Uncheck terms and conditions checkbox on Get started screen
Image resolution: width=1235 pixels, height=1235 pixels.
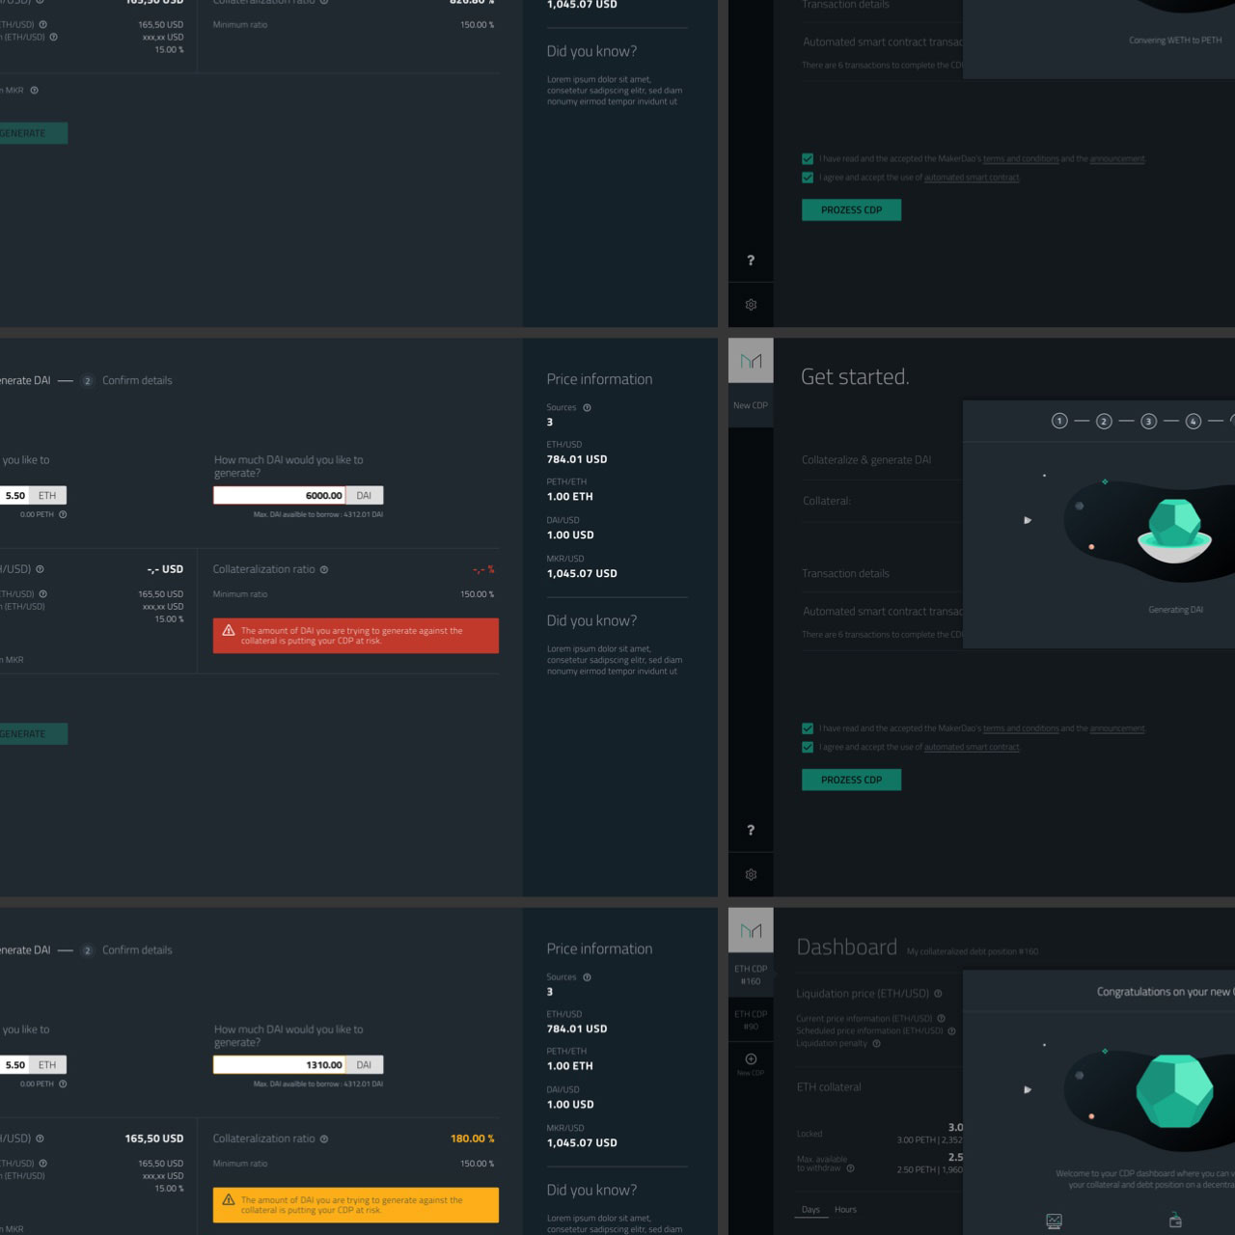coord(808,728)
